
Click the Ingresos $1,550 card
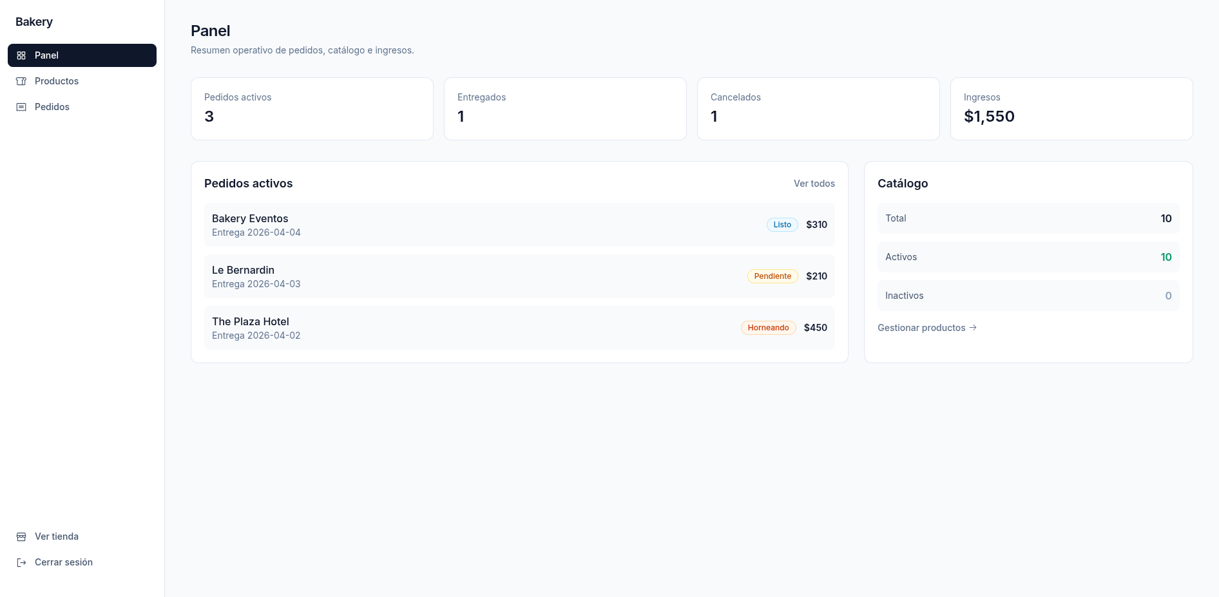[x=1071, y=109]
